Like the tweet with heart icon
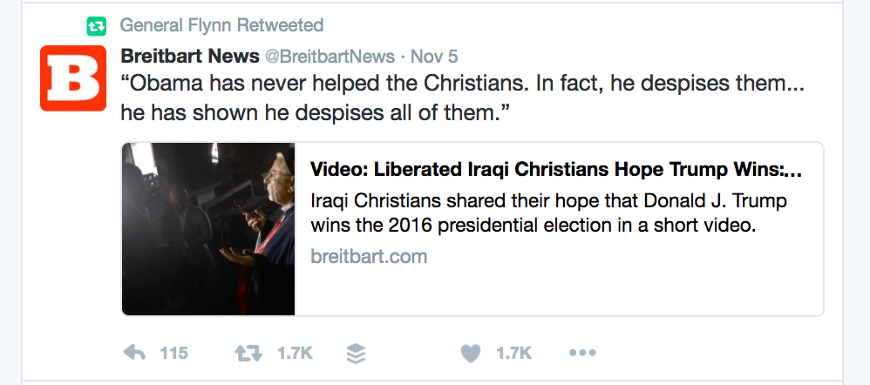 [471, 353]
